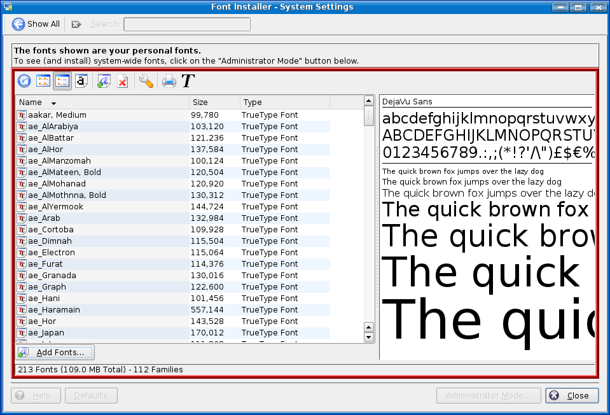
Task: Switch to the icon view mode
Action: (x=43, y=81)
